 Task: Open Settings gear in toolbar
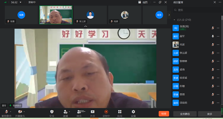coord(133,112)
